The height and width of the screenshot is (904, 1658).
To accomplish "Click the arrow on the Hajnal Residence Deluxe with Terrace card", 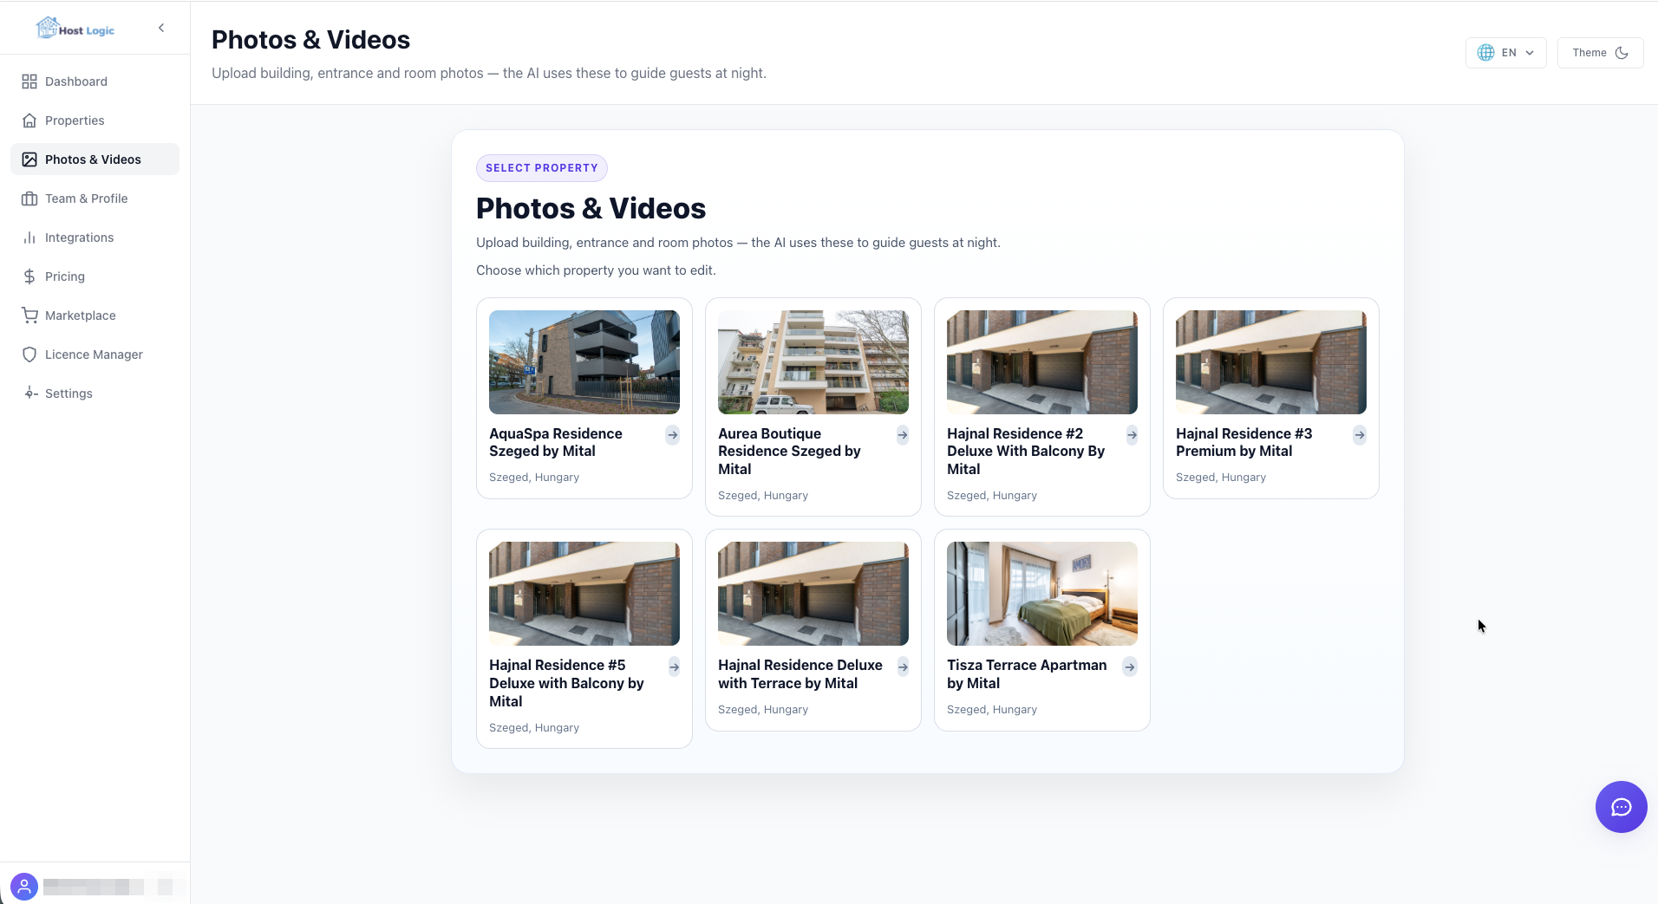I will click(x=902, y=667).
